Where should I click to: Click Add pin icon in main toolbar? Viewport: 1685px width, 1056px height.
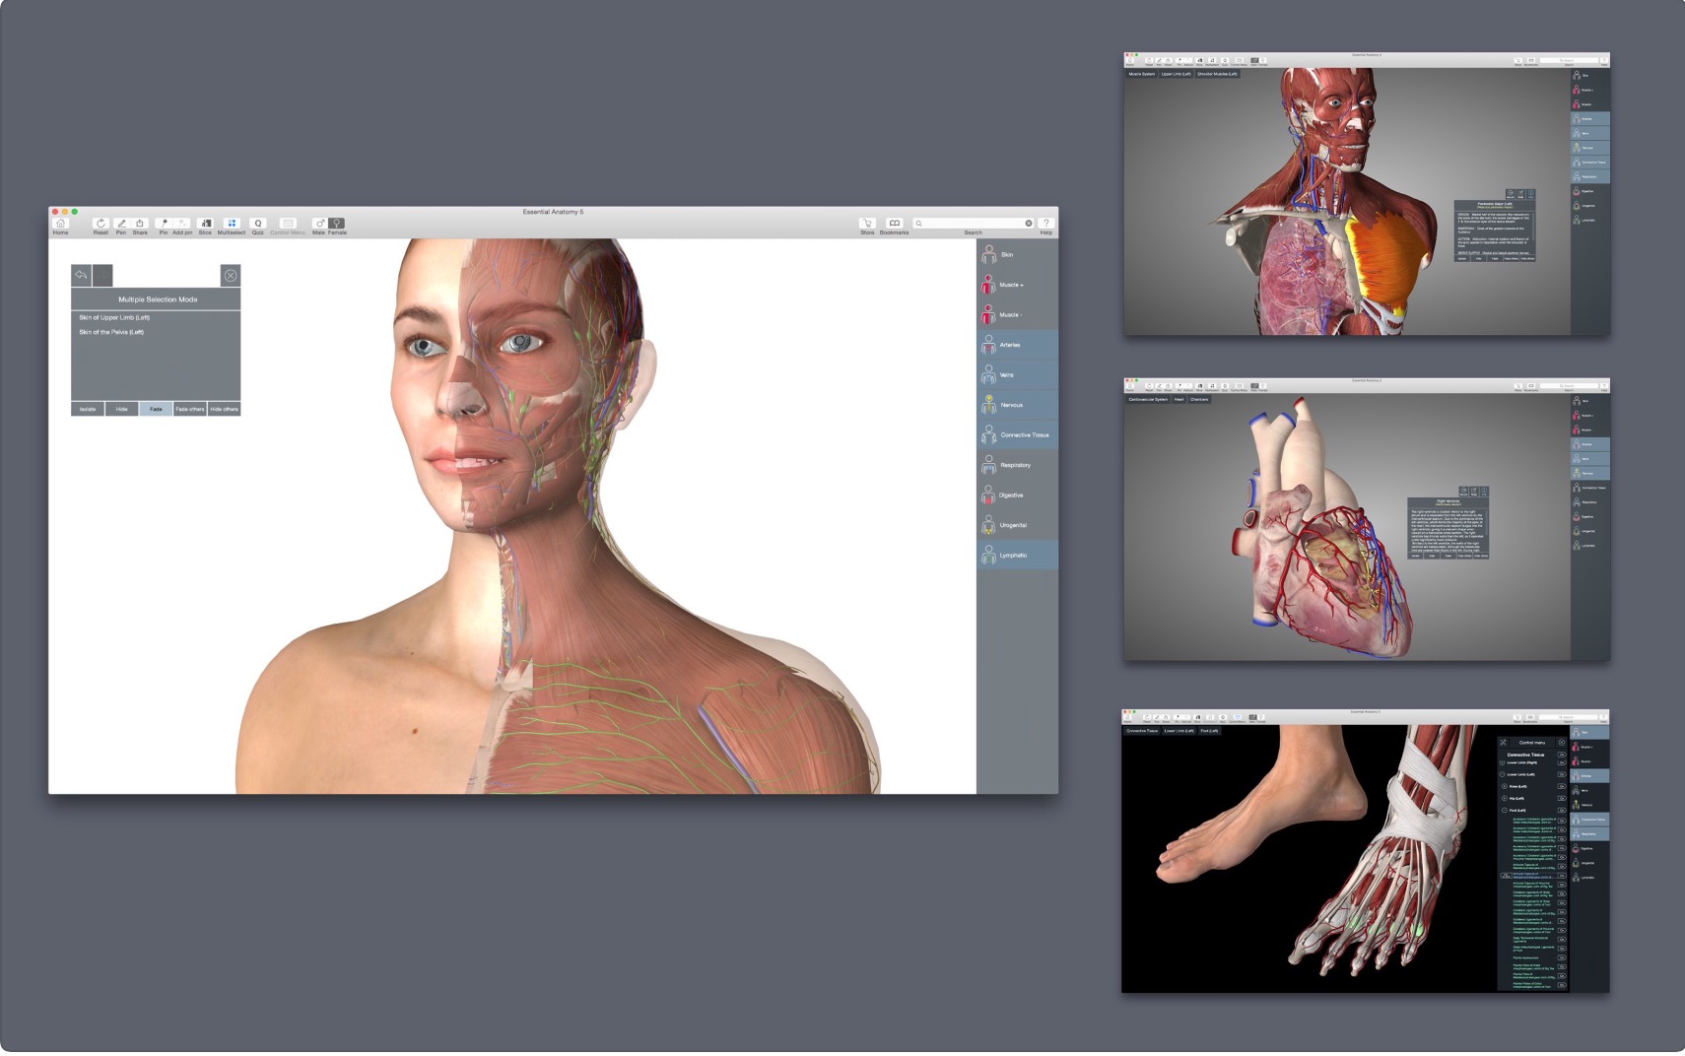point(182,226)
